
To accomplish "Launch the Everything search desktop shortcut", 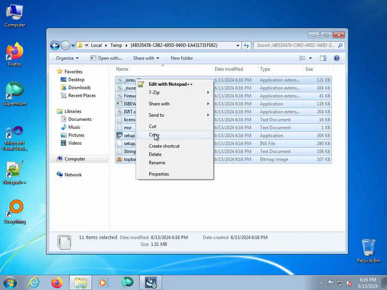I will (x=15, y=212).
